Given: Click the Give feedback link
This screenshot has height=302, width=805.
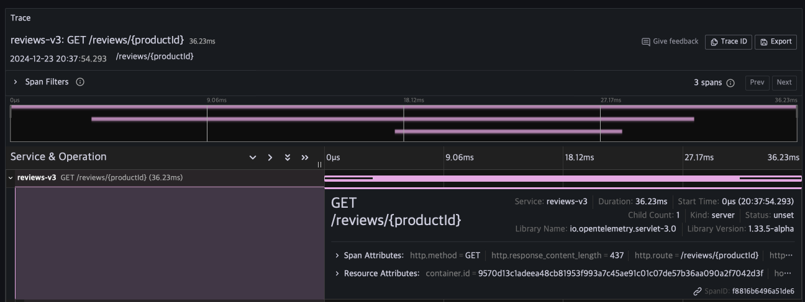Looking at the screenshot, I should 675,42.
